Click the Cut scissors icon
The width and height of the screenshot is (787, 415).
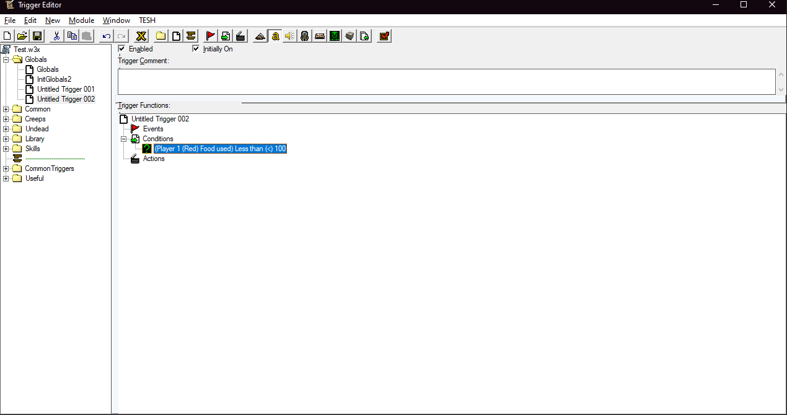[x=56, y=36]
